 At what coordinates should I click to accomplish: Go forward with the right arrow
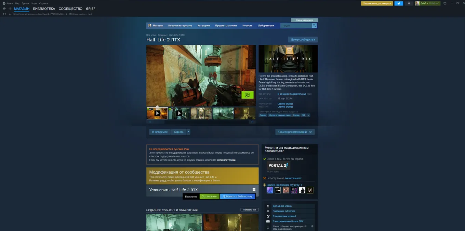coord(10,9)
